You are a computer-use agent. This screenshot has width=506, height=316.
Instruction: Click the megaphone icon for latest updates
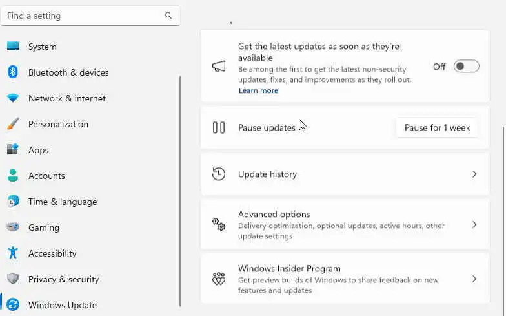[x=219, y=67]
